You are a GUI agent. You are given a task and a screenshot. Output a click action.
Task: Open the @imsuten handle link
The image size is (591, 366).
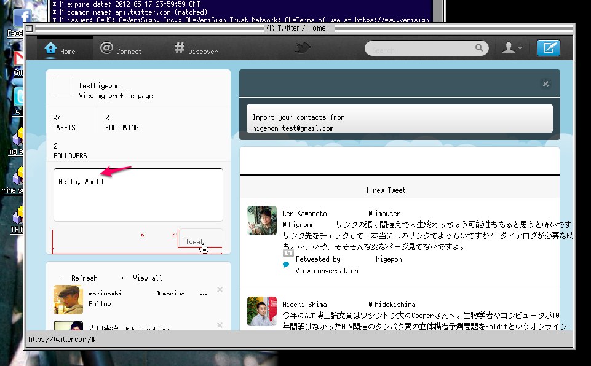click(x=384, y=214)
